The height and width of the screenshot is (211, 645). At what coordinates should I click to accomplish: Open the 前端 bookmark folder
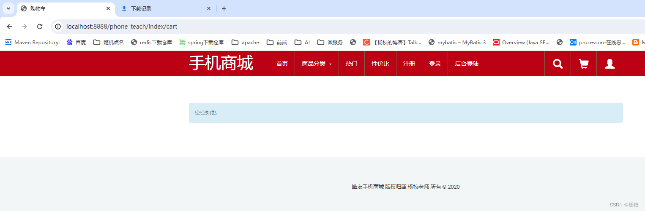[x=277, y=42]
